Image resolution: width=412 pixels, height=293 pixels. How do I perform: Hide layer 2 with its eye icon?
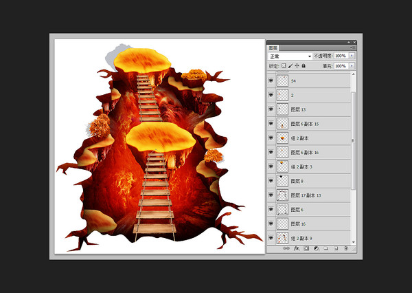[271, 95]
